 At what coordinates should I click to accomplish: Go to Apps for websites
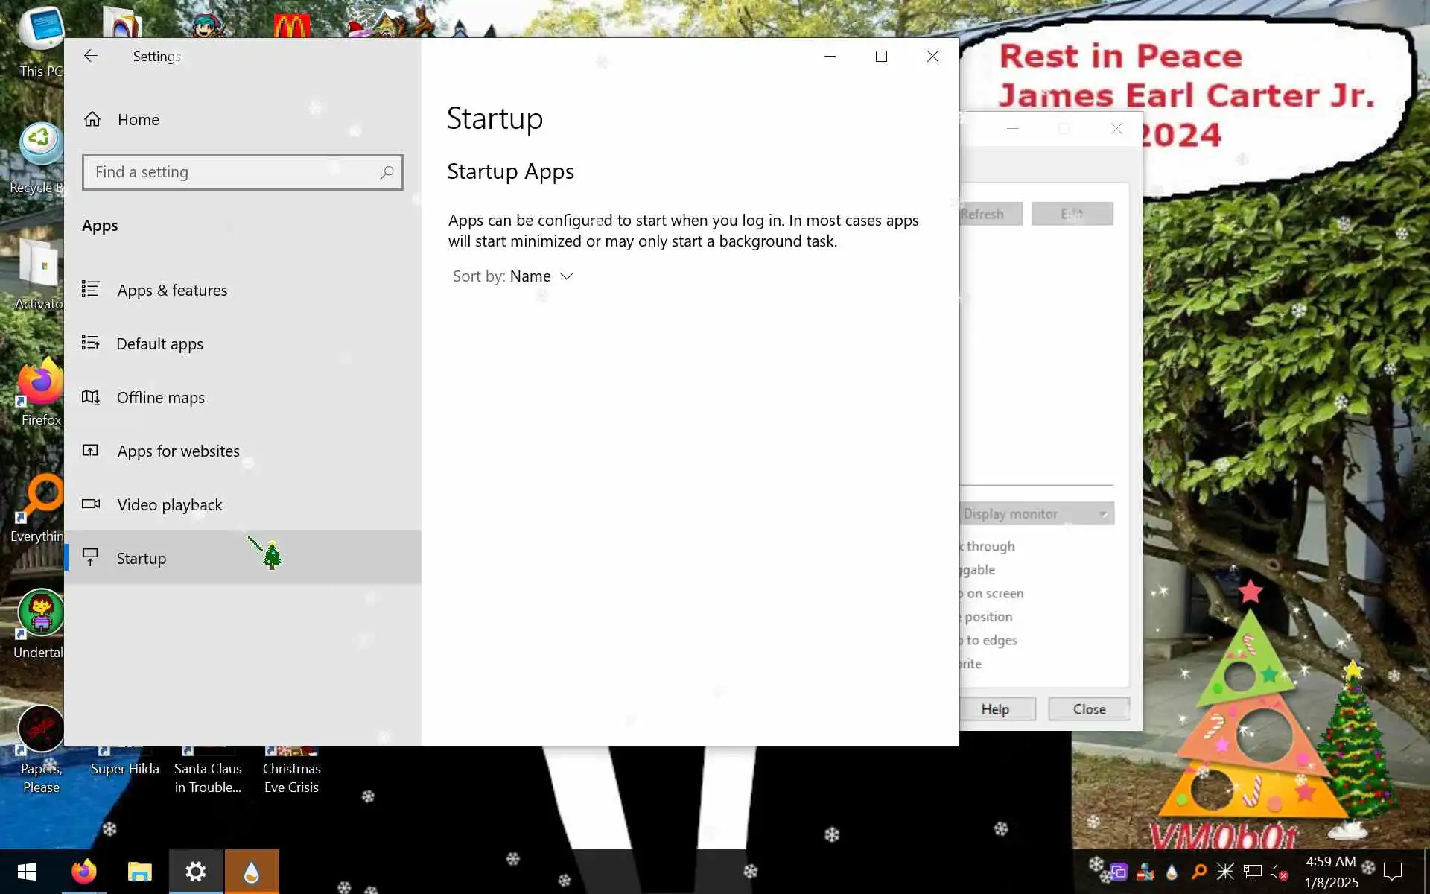click(x=178, y=451)
